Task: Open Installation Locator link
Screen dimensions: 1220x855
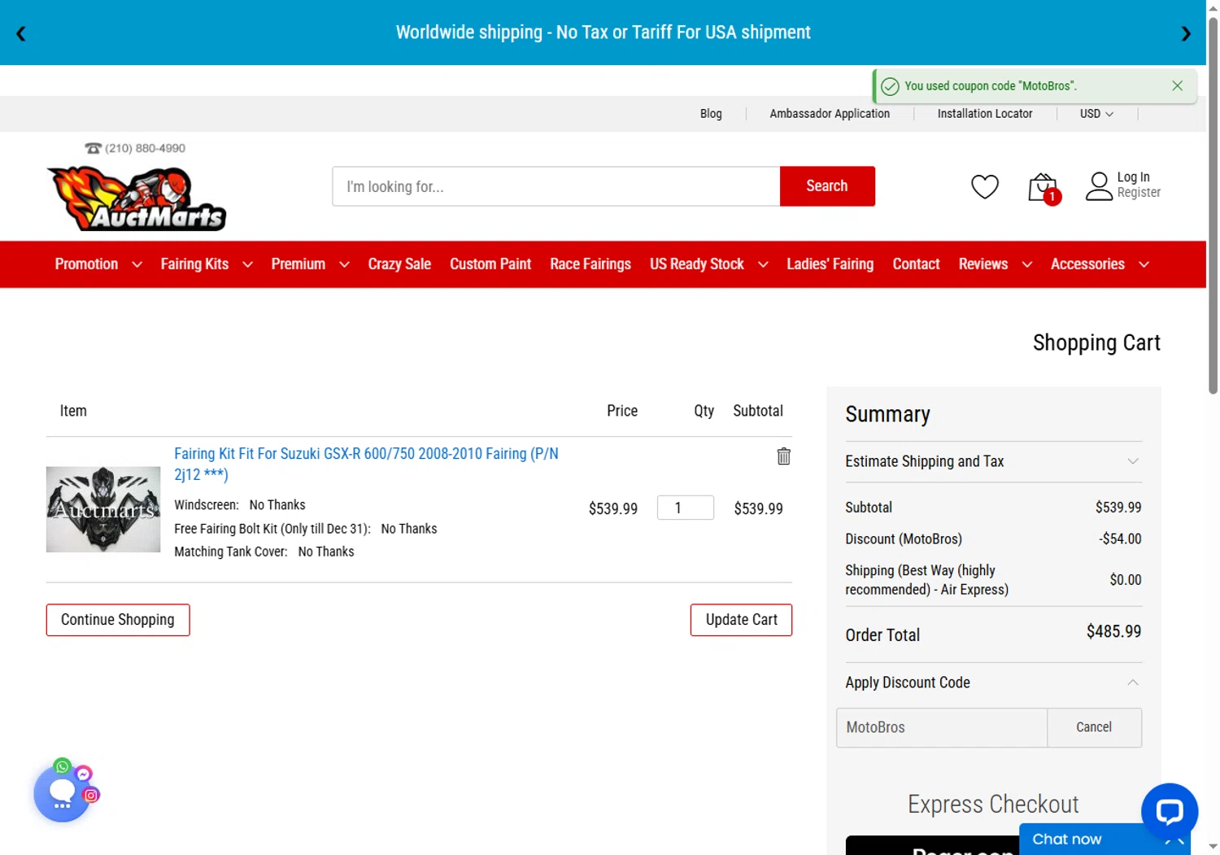Action: point(984,114)
